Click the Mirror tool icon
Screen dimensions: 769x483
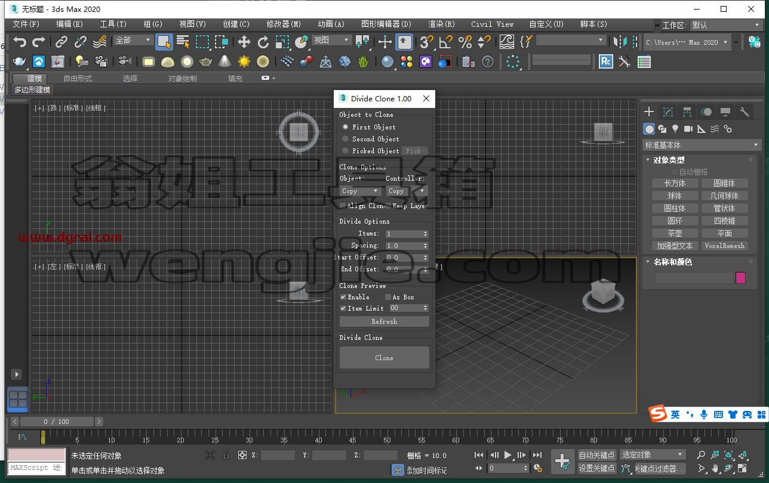pos(620,42)
